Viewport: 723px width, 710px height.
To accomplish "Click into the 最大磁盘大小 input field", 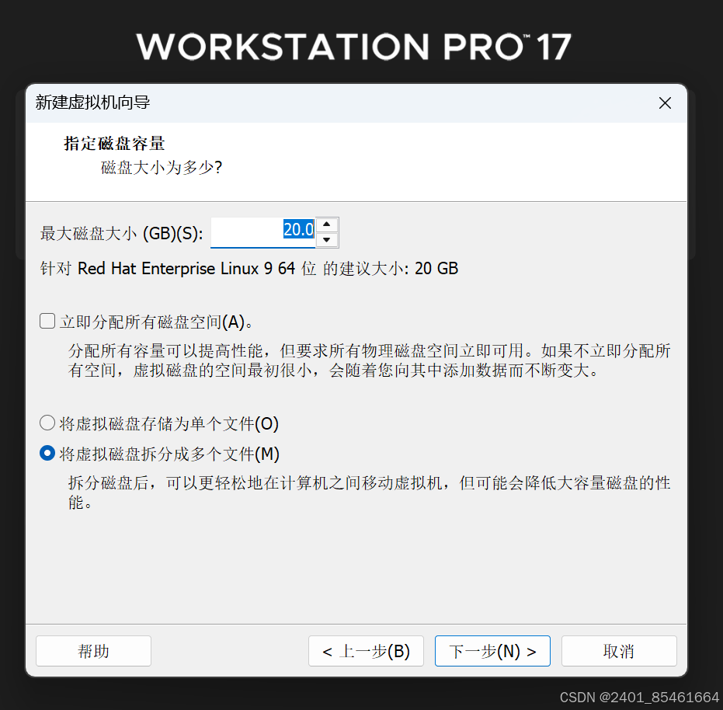I will click(x=262, y=232).
